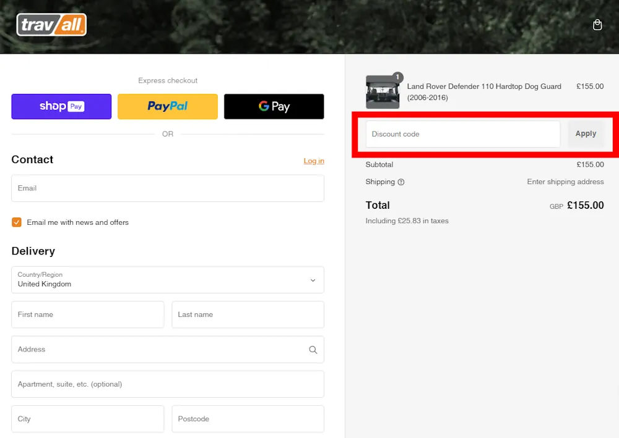Viewport: 619px width, 438px height.
Task: Apply the discount code
Action: [586, 134]
